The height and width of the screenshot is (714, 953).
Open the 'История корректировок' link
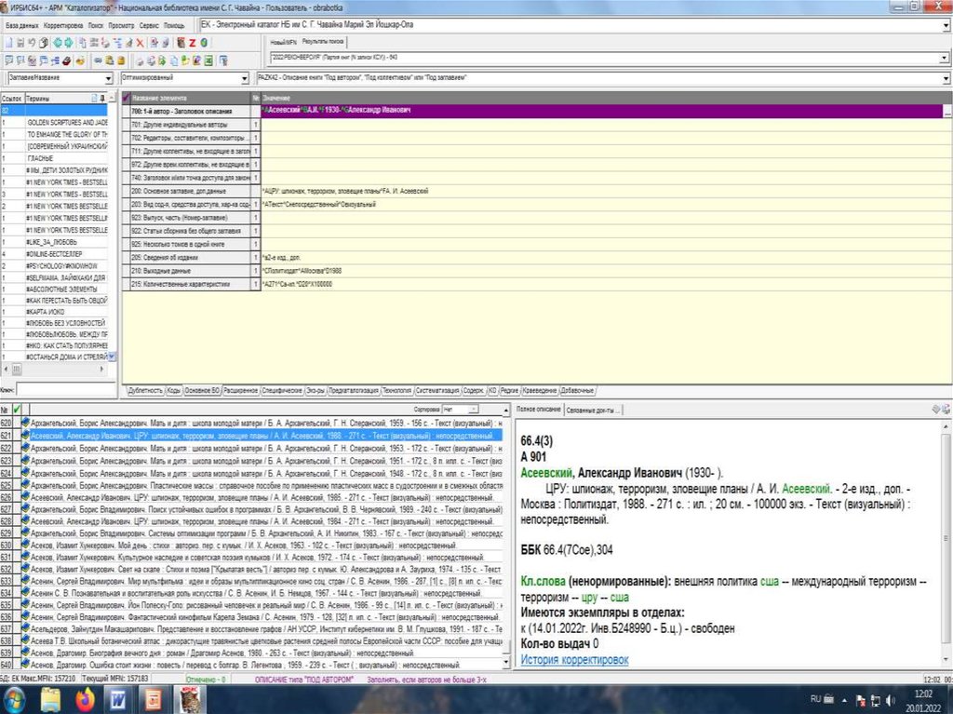tap(574, 659)
